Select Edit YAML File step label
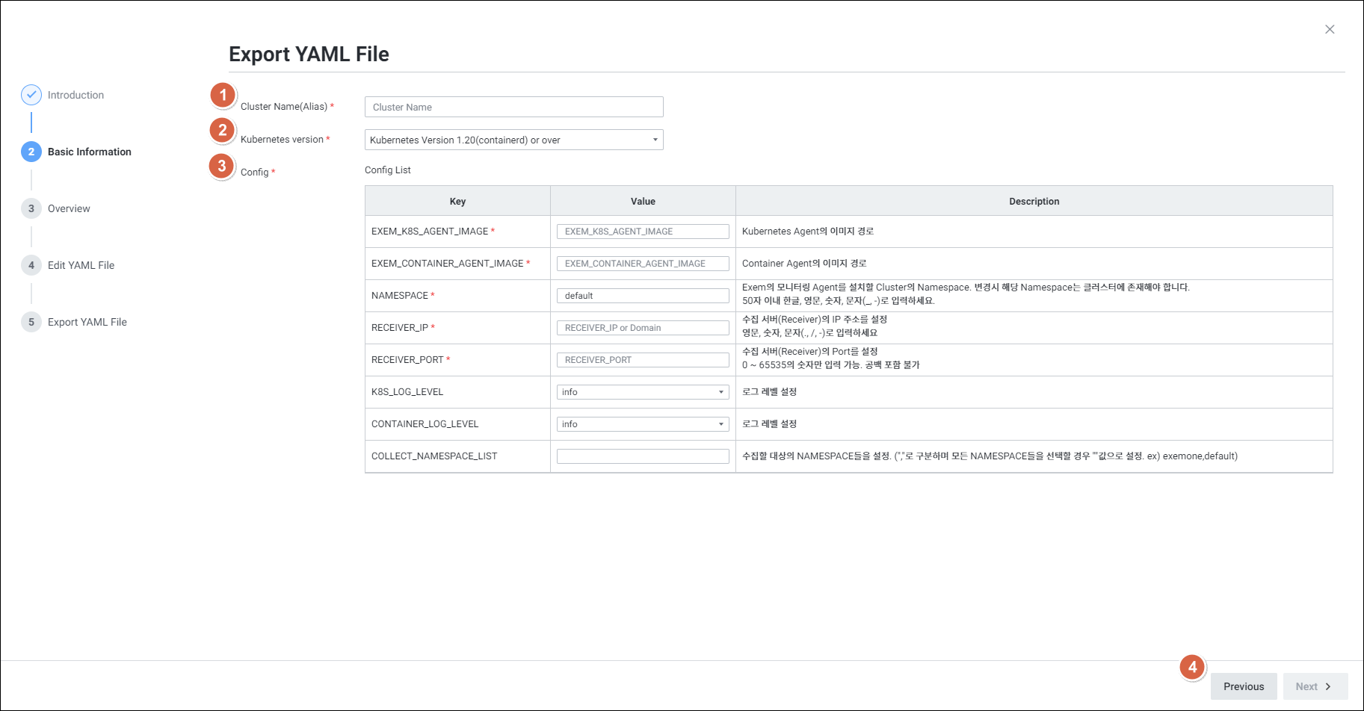The height and width of the screenshot is (711, 1364). pyautogui.click(x=81, y=265)
